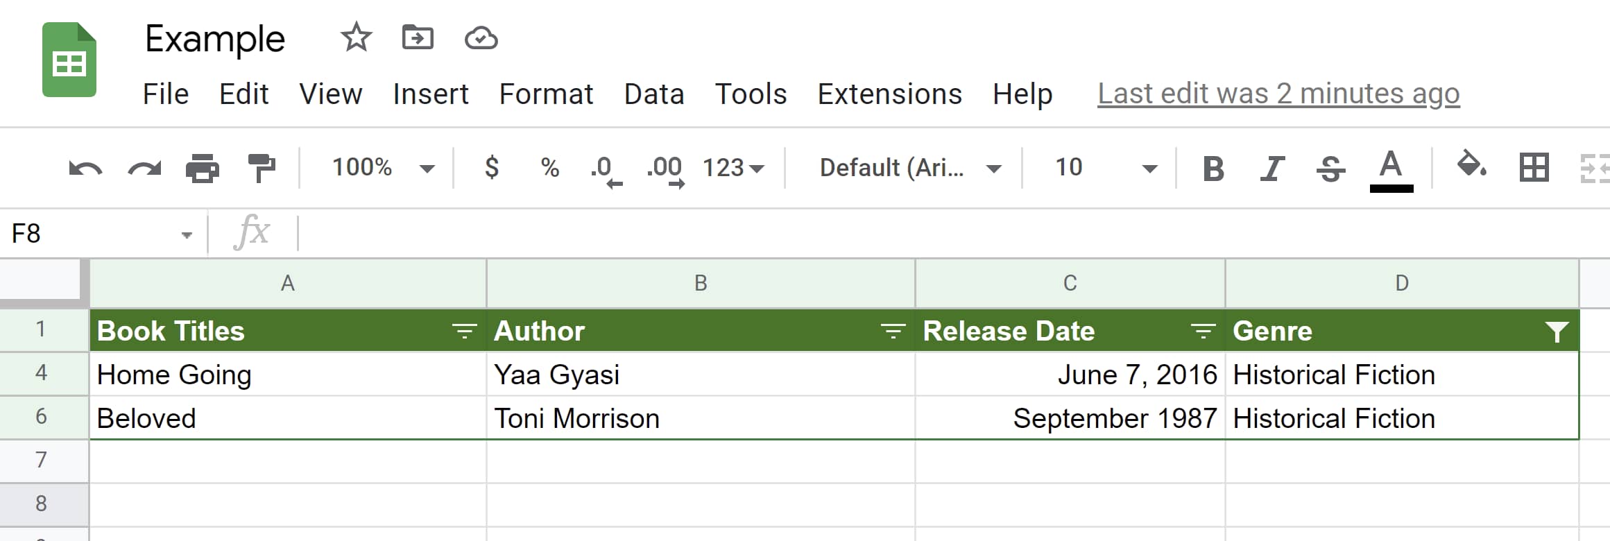Image resolution: width=1610 pixels, height=541 pixels.
Task: Click the Format as currency button
Action: [492, 168]
